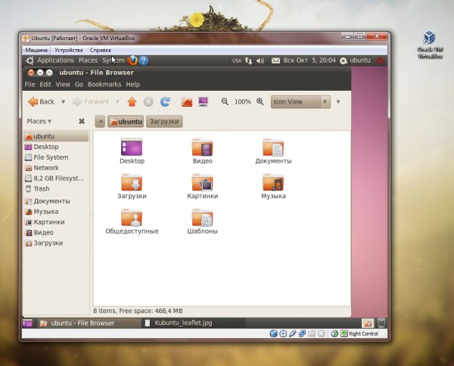The height and width of the screenshot is (366, 454).
Task: Switch to Kubuntu_leaflet.jpg taskbar window
Action: pos(194,323)
